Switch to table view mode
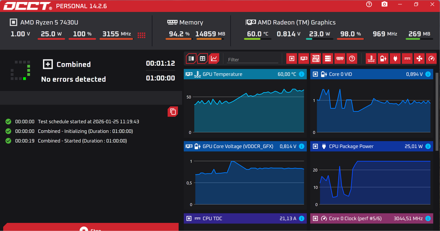 202,59
